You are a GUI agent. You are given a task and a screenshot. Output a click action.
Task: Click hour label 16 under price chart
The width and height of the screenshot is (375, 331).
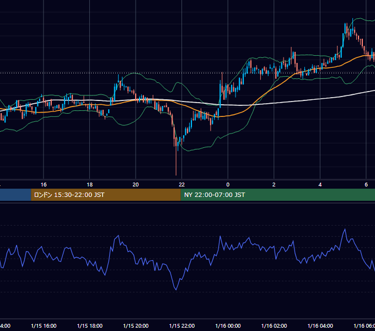[44, 185]
